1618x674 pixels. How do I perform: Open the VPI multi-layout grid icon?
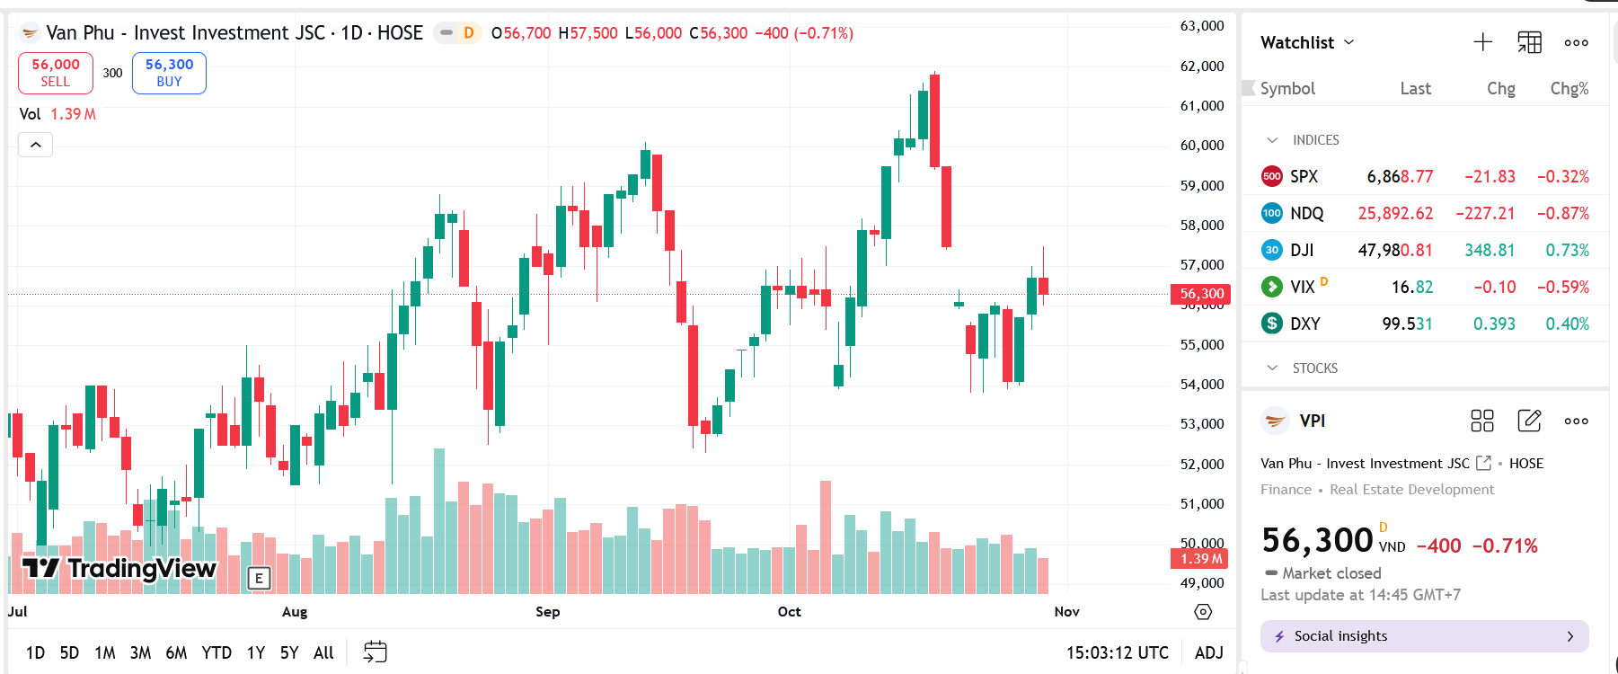(1481, 421)
